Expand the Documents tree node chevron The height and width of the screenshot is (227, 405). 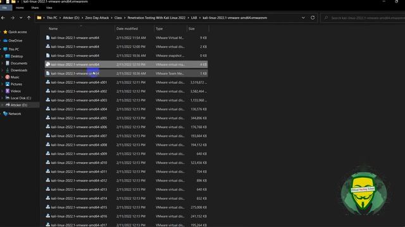point(3,63)
